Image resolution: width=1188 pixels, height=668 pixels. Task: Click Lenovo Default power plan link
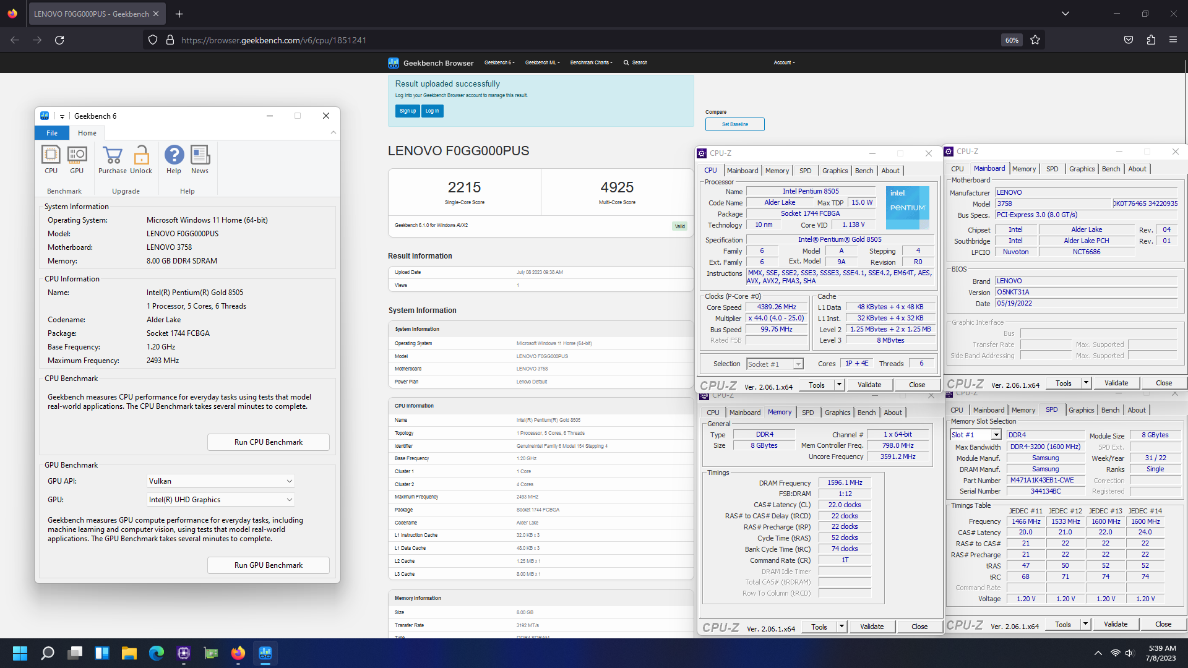coord(532,382)
